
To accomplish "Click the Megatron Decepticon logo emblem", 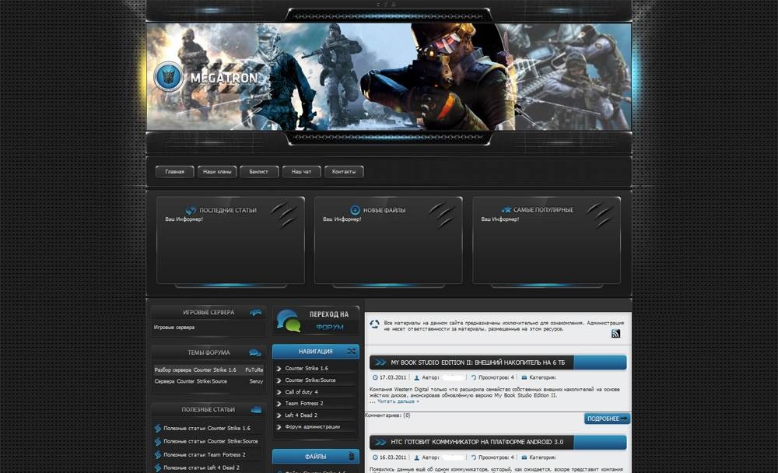I will coord(168,77).
